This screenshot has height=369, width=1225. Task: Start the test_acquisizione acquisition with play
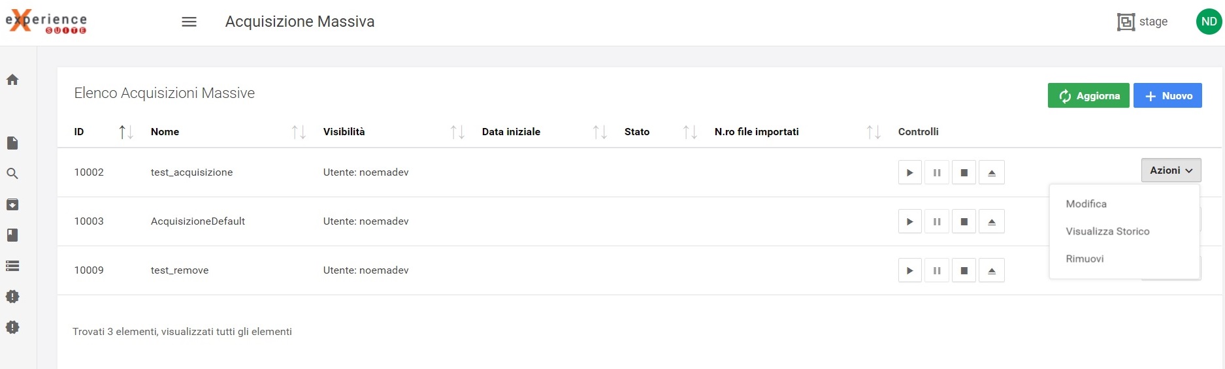click(909, 173)
